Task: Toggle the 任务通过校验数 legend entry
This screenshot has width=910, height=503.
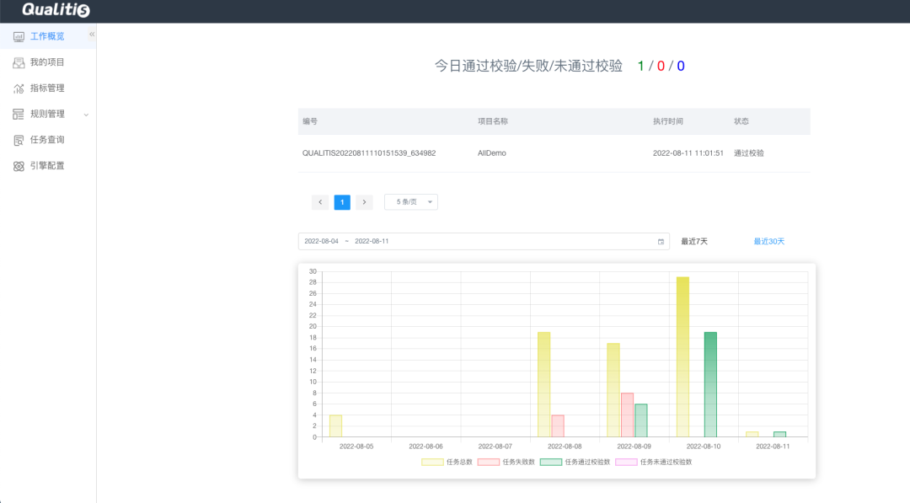Action: click(x=579, y=462)
